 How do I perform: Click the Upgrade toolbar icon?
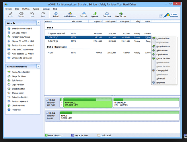[95, 15]
